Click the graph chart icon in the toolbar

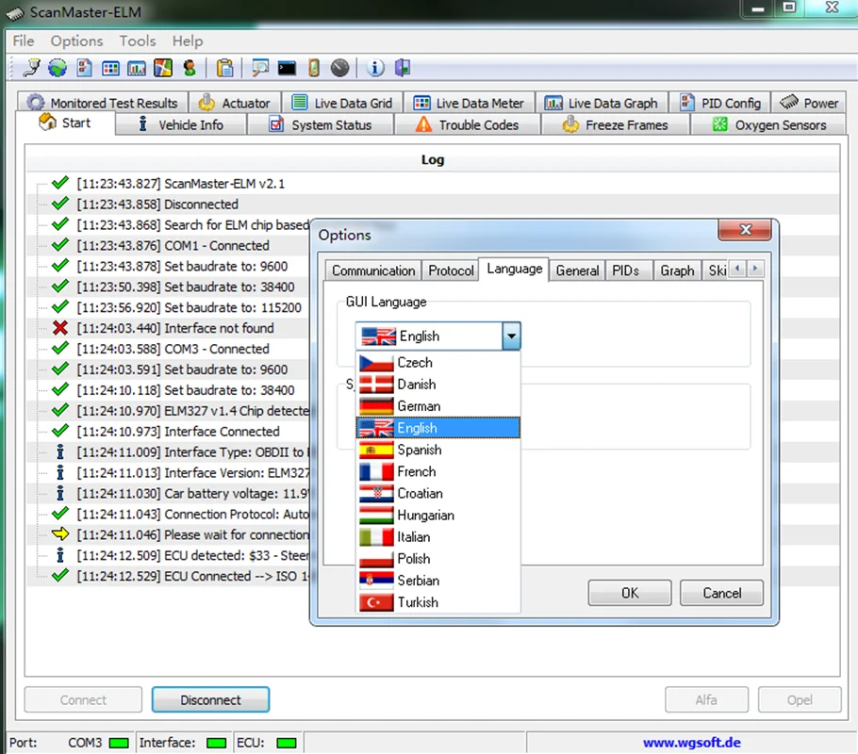[x=137, y=67]
